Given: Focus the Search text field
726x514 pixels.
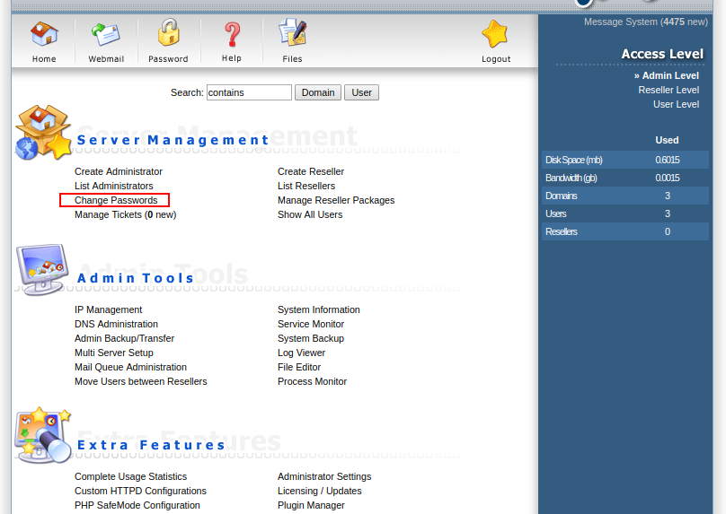Looking at the screenshot, I should [x=249, y=92].
